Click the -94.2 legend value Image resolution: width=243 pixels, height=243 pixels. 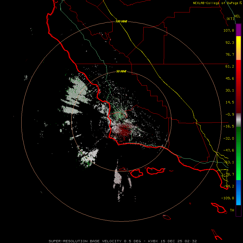pyautogui.click(x=229, y=186)
